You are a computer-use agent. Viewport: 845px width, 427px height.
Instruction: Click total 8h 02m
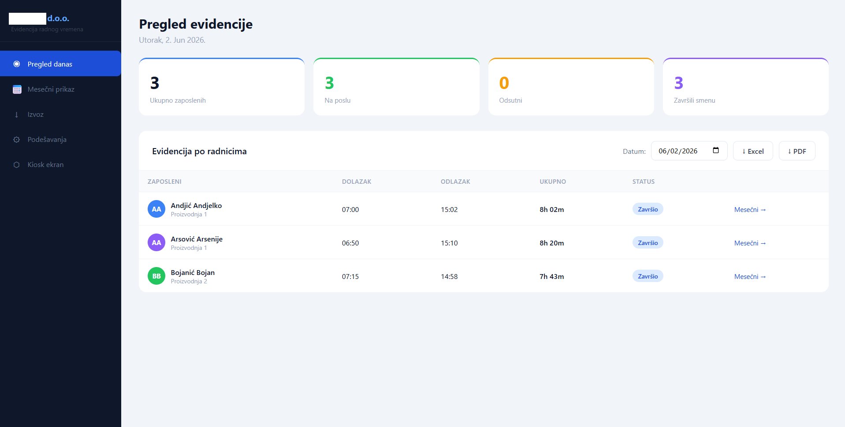click(552, 210)
